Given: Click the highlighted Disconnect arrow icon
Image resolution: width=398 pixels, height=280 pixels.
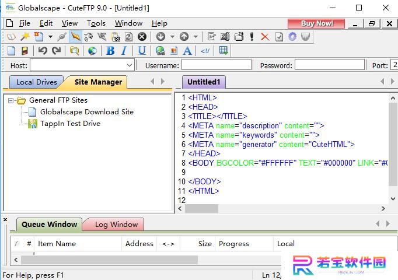Looking at the screenshot, I should (x=75, y=37).
